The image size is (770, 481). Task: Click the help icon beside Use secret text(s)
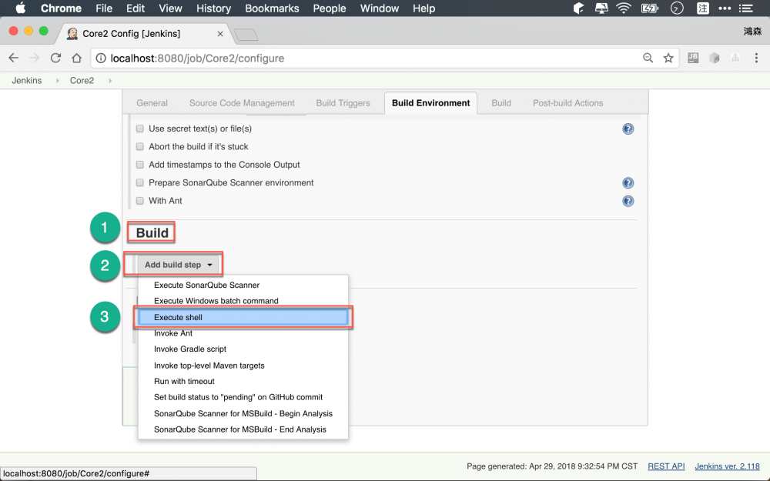(x=628, y=128)
